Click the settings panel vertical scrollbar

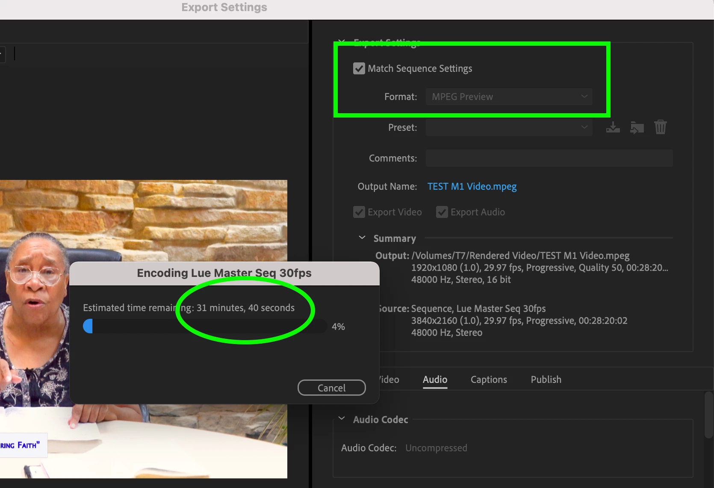pyautogui.click(x=708, y=415)
